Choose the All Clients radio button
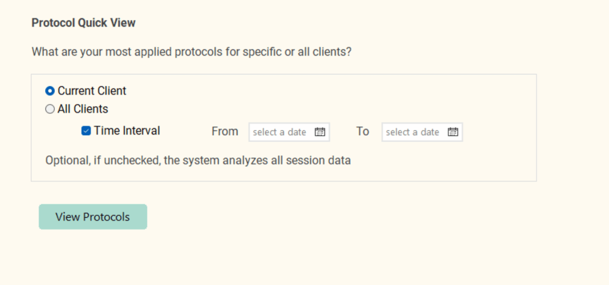Viewport: 609px width, 285px height. (50, 109)
